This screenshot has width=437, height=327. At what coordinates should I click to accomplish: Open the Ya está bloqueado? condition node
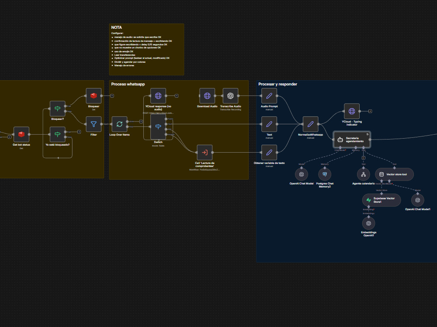(x=57, y=134)
